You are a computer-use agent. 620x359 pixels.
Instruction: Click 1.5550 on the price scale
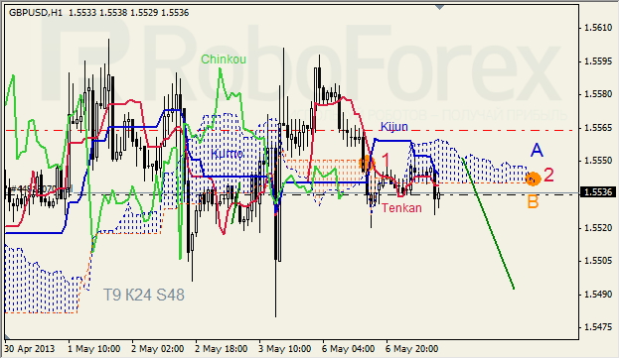(x=598, y=161)
